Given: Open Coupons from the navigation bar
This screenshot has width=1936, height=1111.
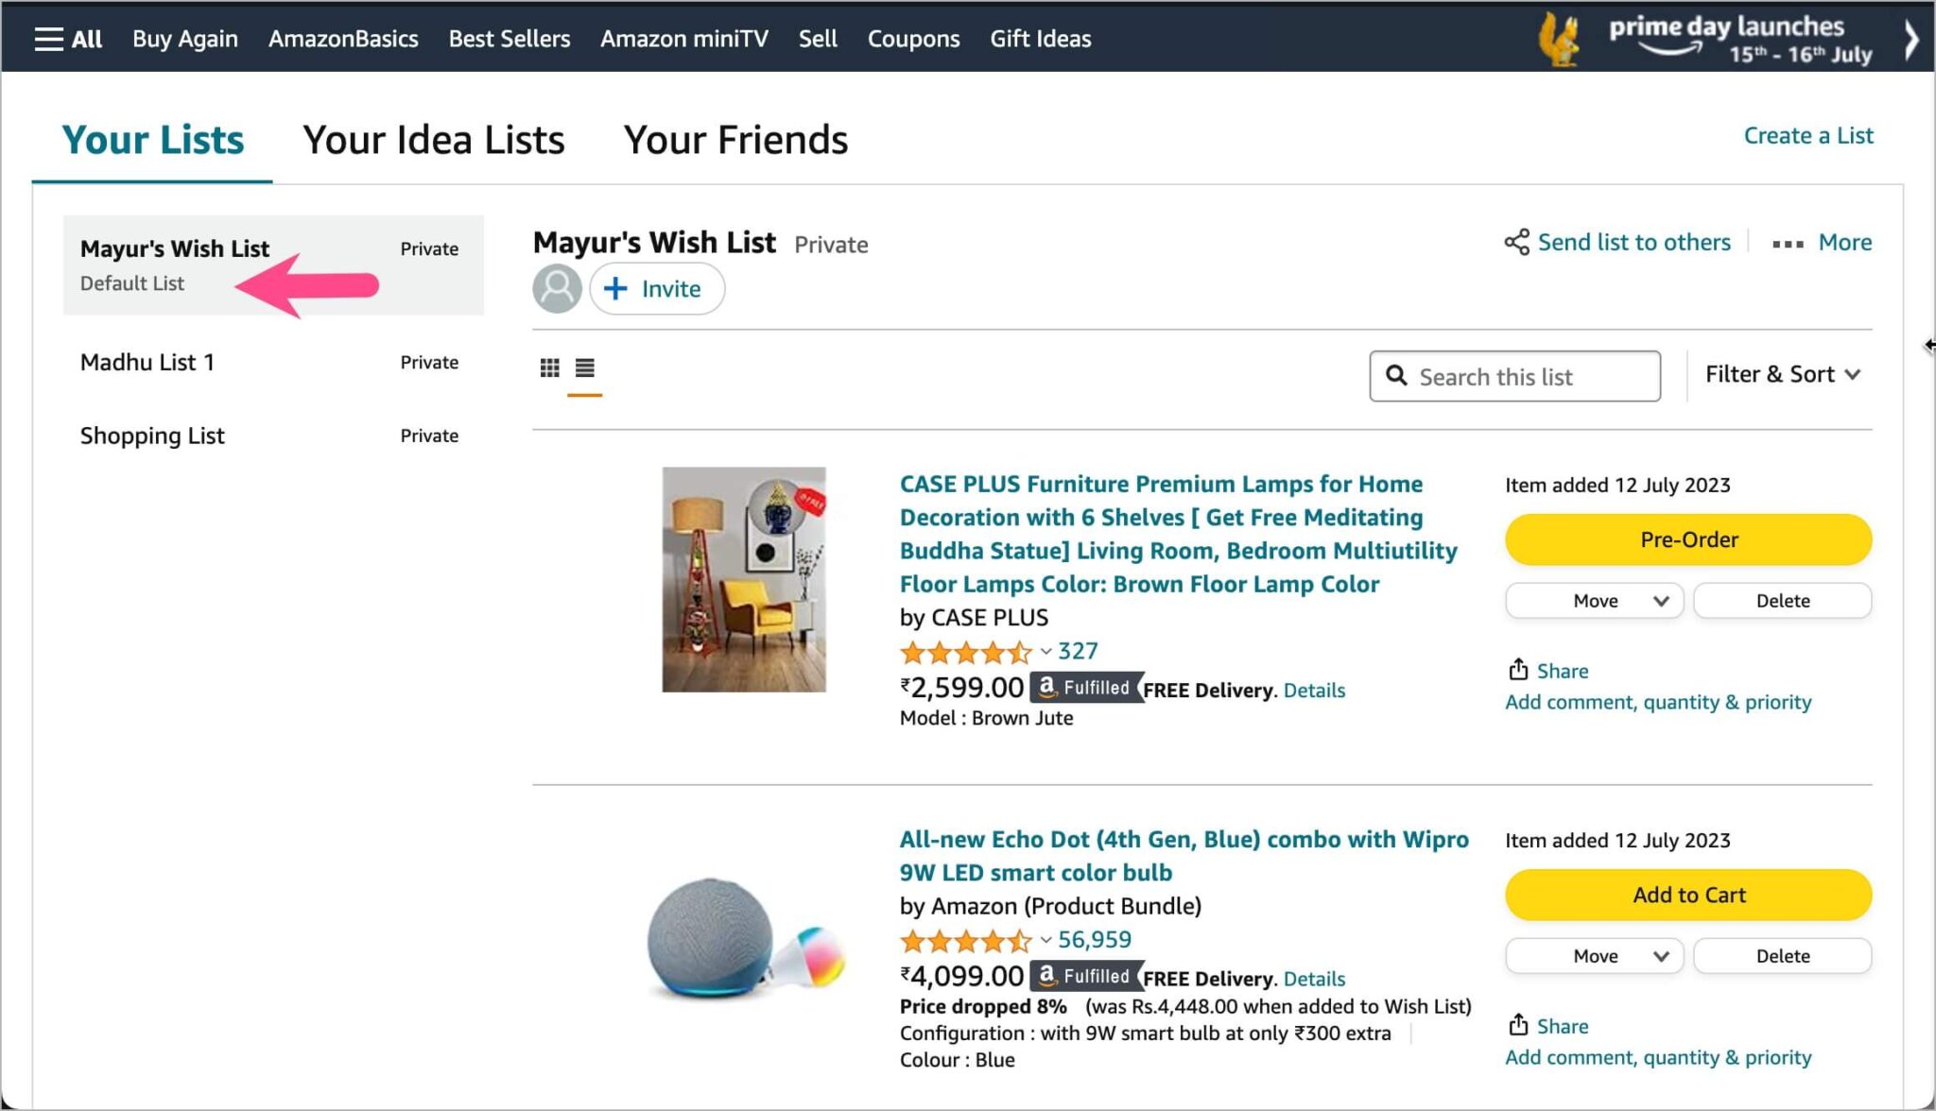Looking at the screenshot, I should pyautogui.click(x=913, y=38).
